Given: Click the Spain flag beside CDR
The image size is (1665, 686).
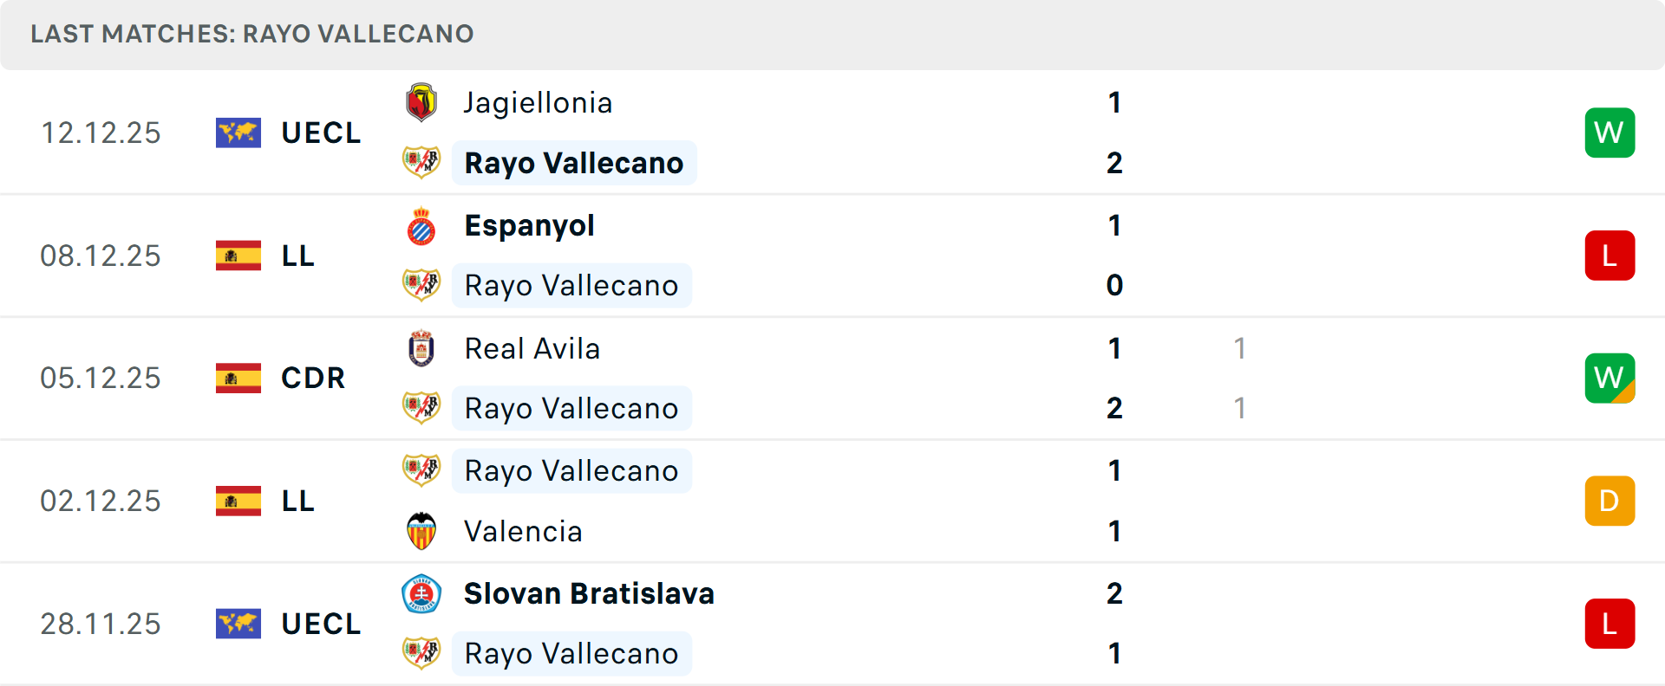Looking at the screenshot, I should tap(238, 378).
